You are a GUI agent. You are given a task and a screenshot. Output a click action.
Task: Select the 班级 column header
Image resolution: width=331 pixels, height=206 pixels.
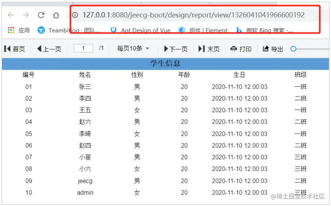tap(300, 75)
